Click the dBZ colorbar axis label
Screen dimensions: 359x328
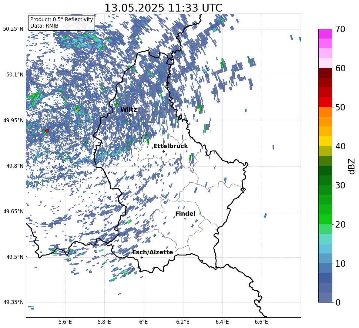(x=352, y=166)
